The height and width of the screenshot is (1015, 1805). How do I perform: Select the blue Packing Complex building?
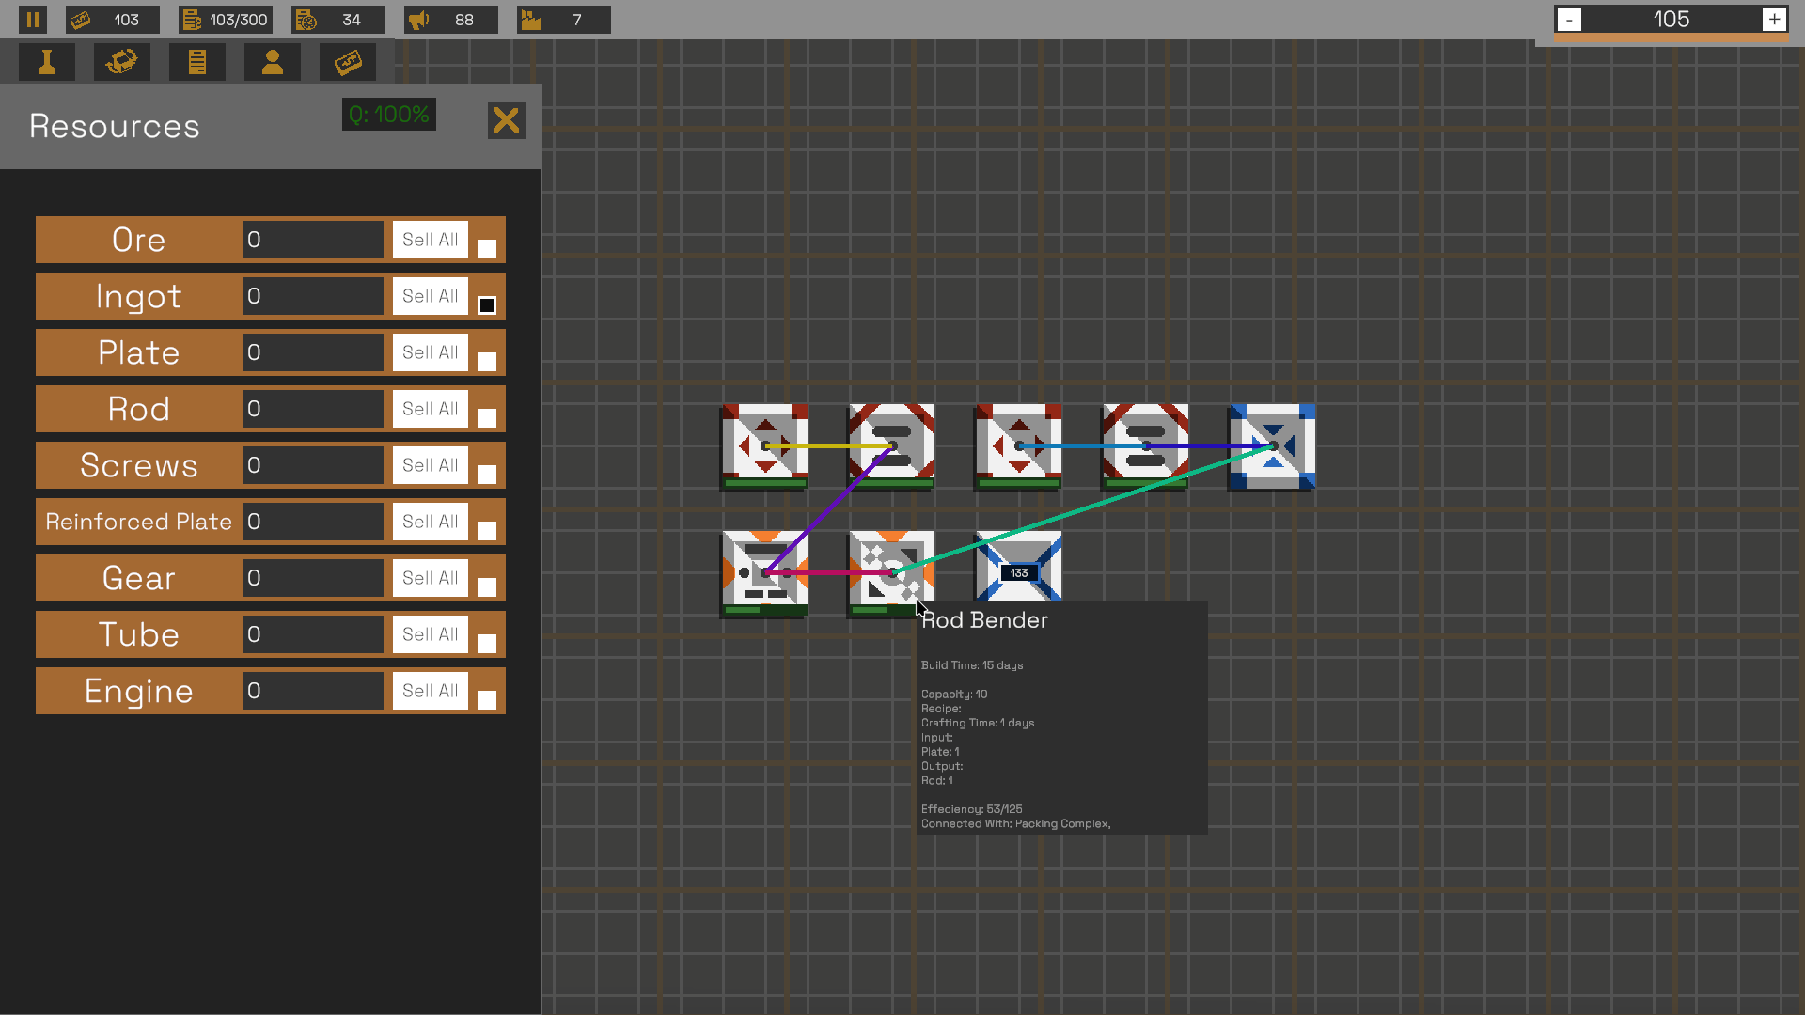coord(1272,446)
